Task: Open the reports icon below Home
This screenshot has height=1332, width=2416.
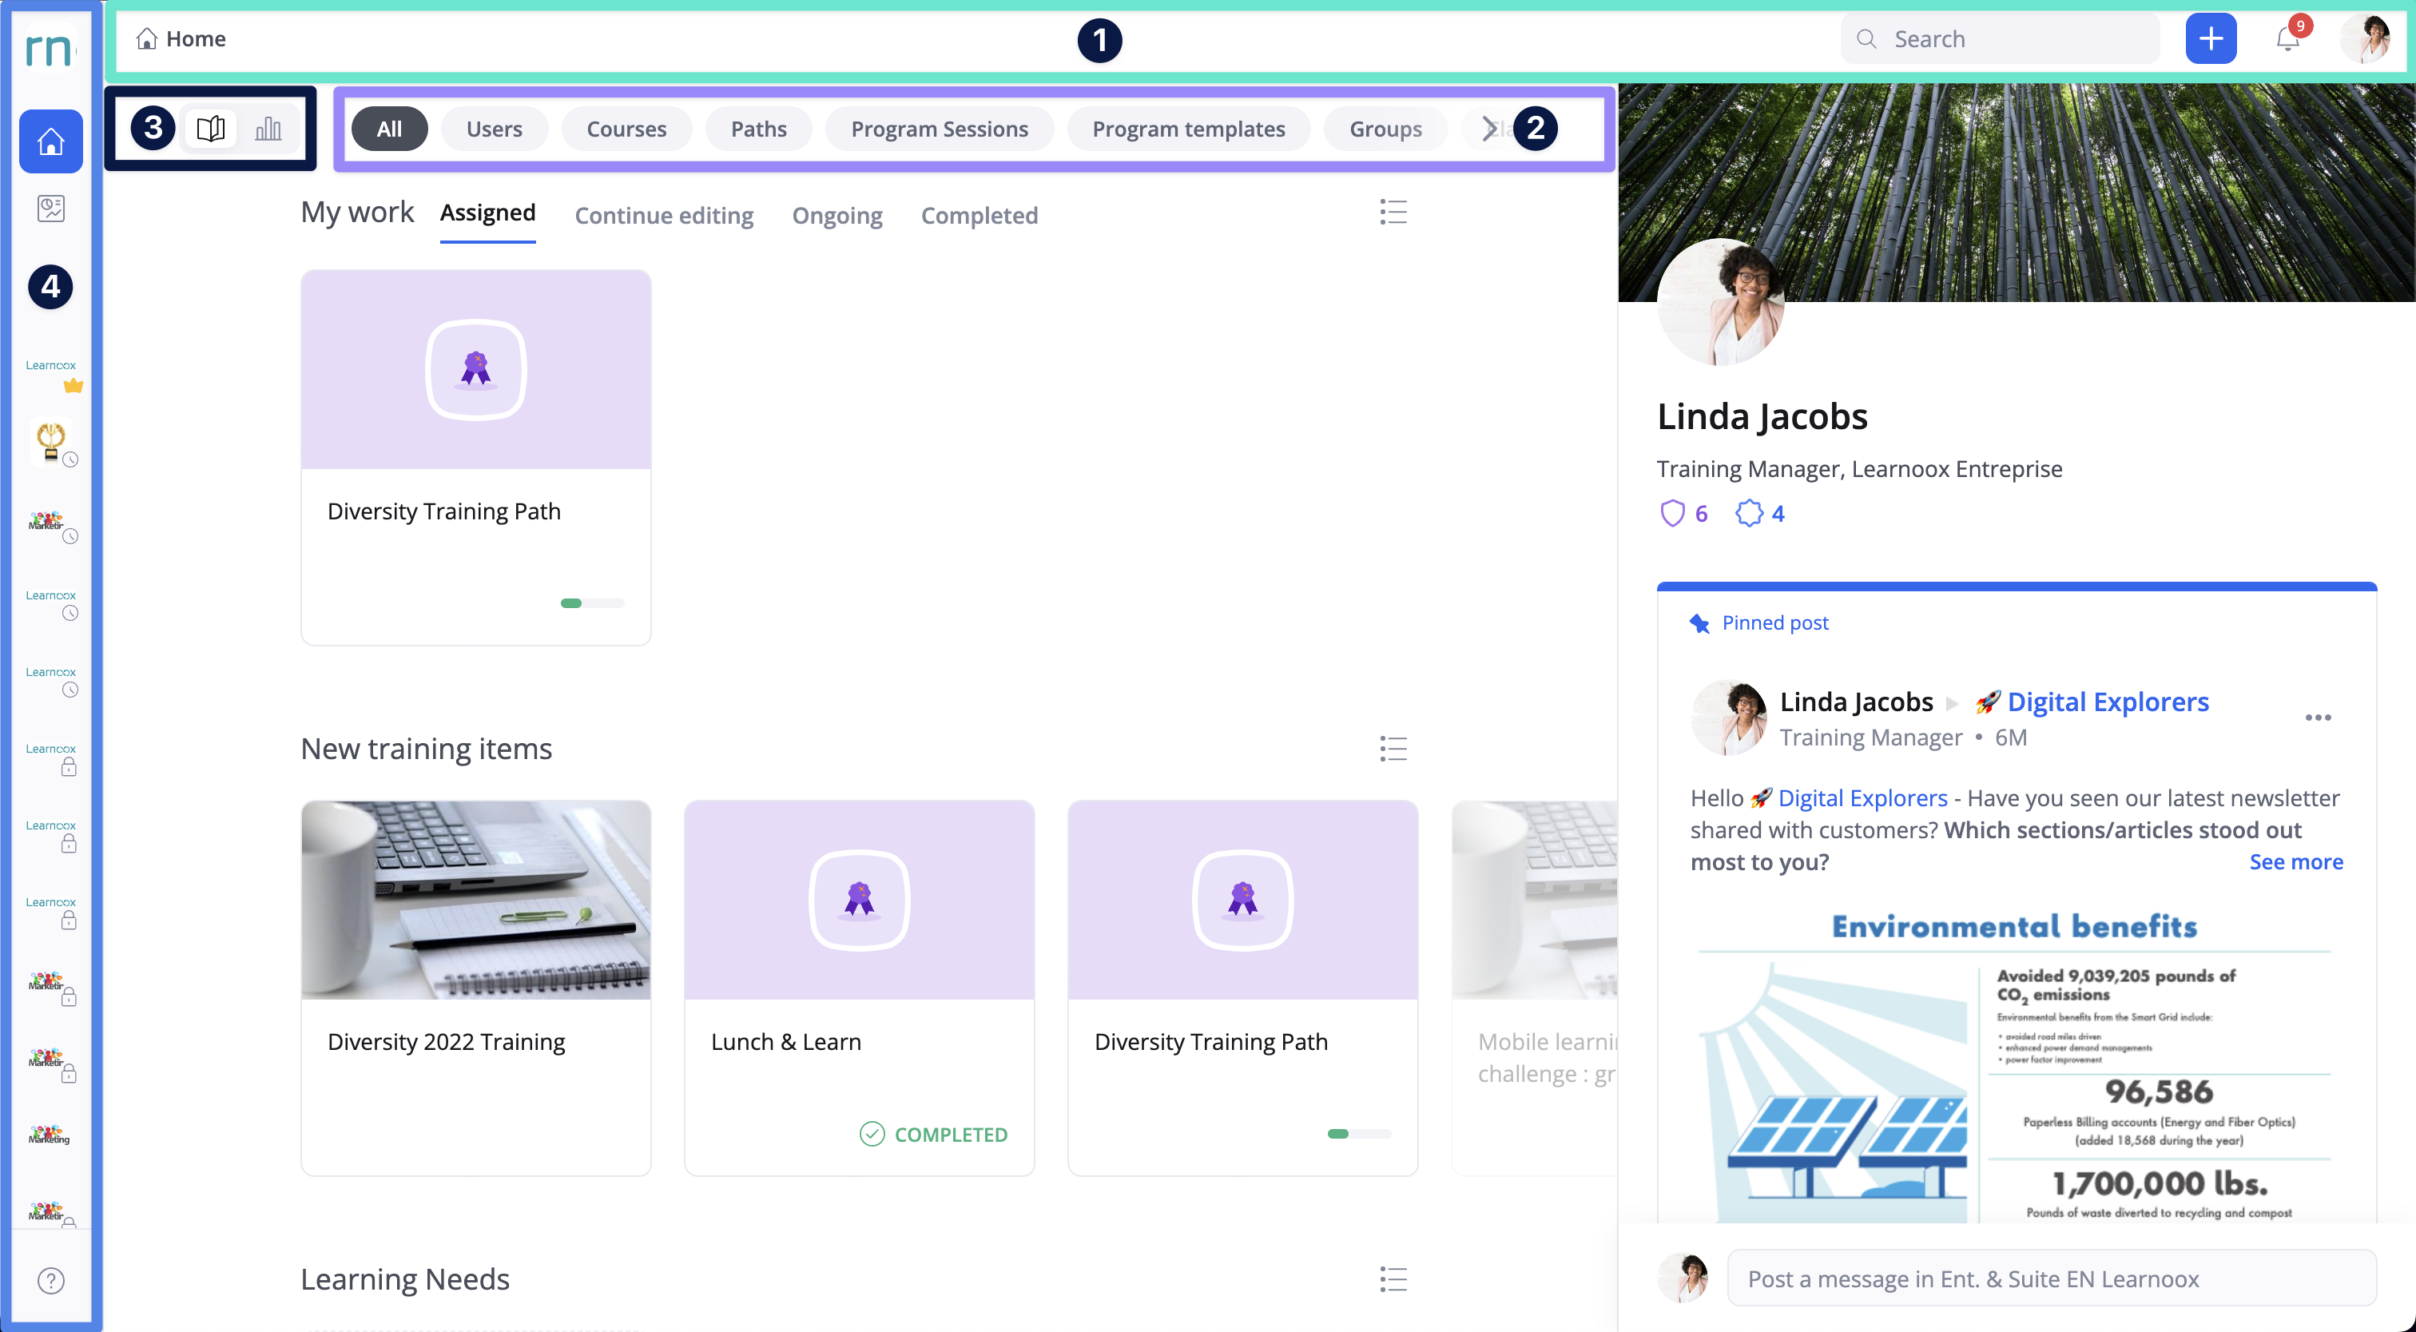Action: 50,209
